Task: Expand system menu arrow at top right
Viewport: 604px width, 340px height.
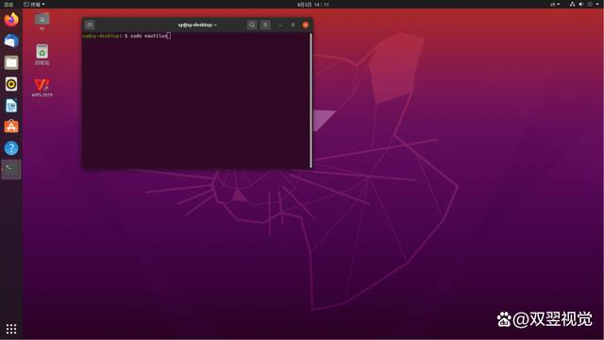Action: coord(597,4)
